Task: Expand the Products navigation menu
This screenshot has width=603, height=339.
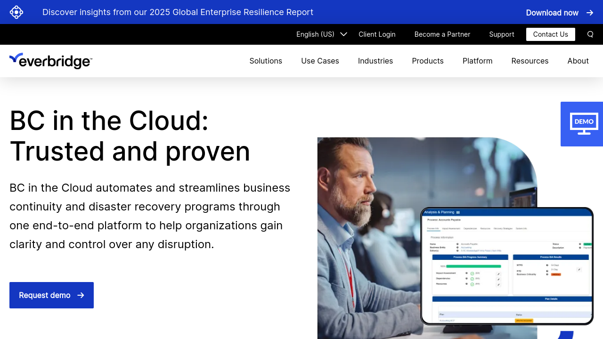Action: coord(427,61)
